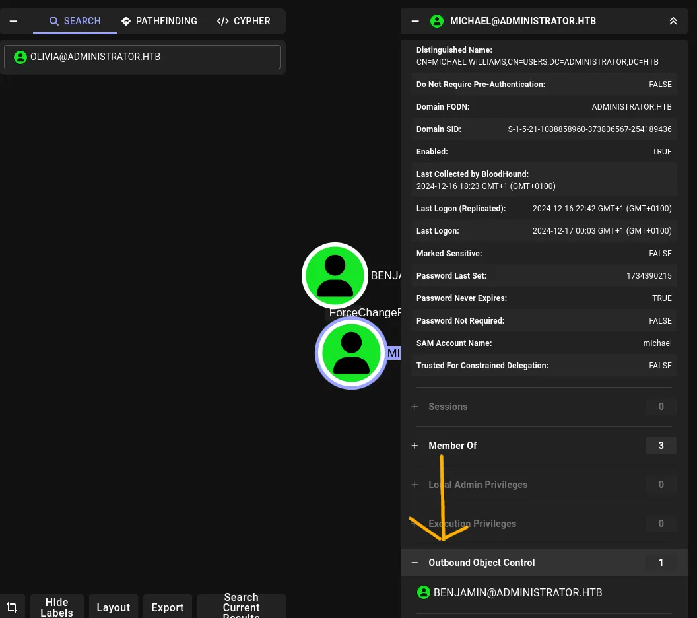Click the pathfinding route icon
Image resolution: width=697 pixels, height=618 pixels.
126,20
